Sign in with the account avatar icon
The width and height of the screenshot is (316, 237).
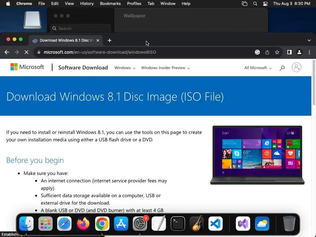[297, 67]
